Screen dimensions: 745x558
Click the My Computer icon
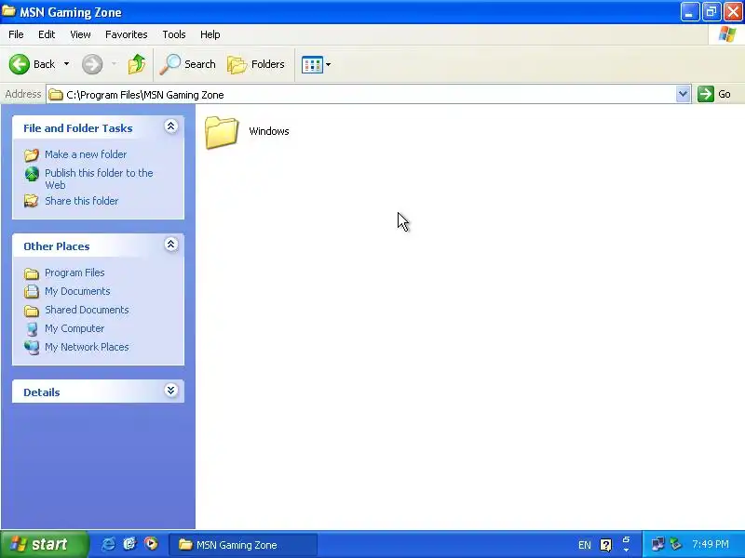pos(32,329)
